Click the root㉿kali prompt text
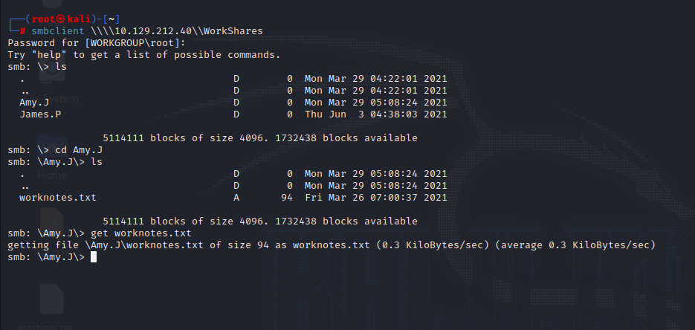 point(61,19)
